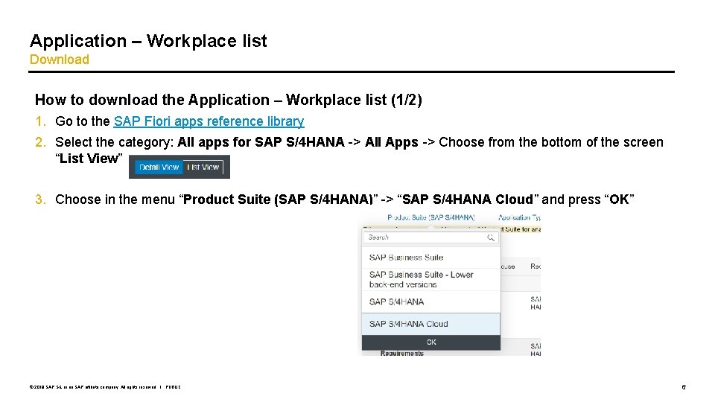Click the copyright footer text

pyautogui.click(x=105, y=387)
